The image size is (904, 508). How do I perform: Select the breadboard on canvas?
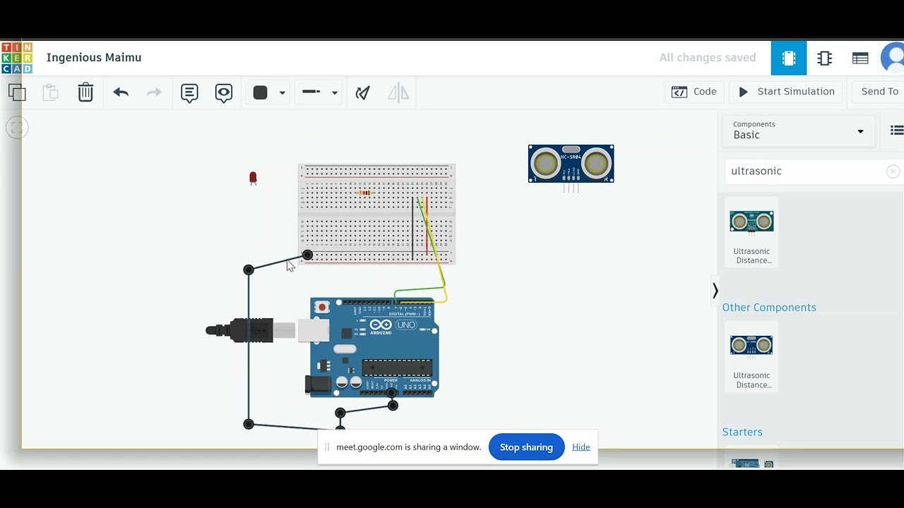[376, 214]
